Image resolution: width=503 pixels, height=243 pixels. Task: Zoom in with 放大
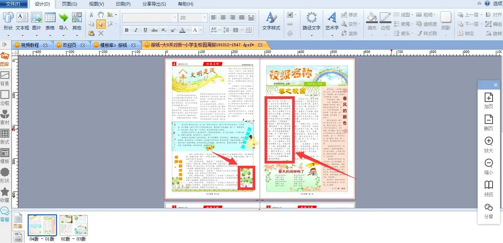point(488,145)
